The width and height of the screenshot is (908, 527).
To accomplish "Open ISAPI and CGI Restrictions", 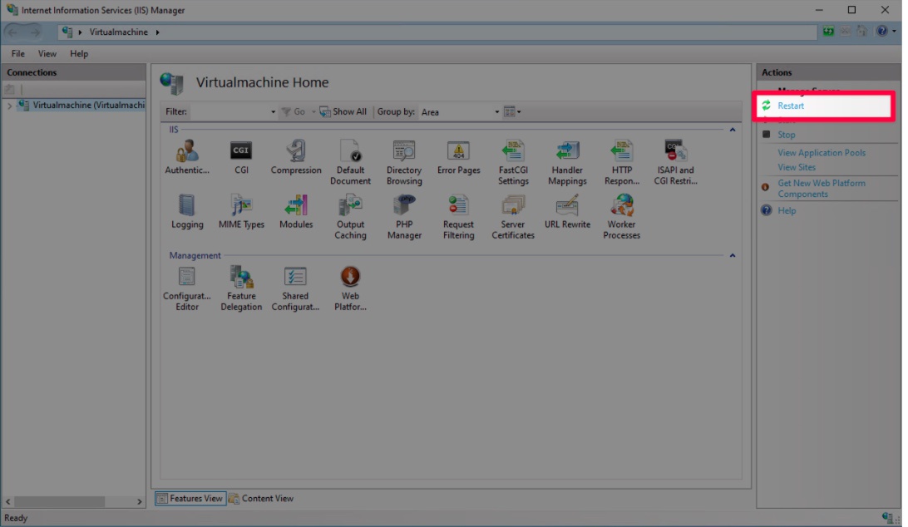I will pos(676,162).
